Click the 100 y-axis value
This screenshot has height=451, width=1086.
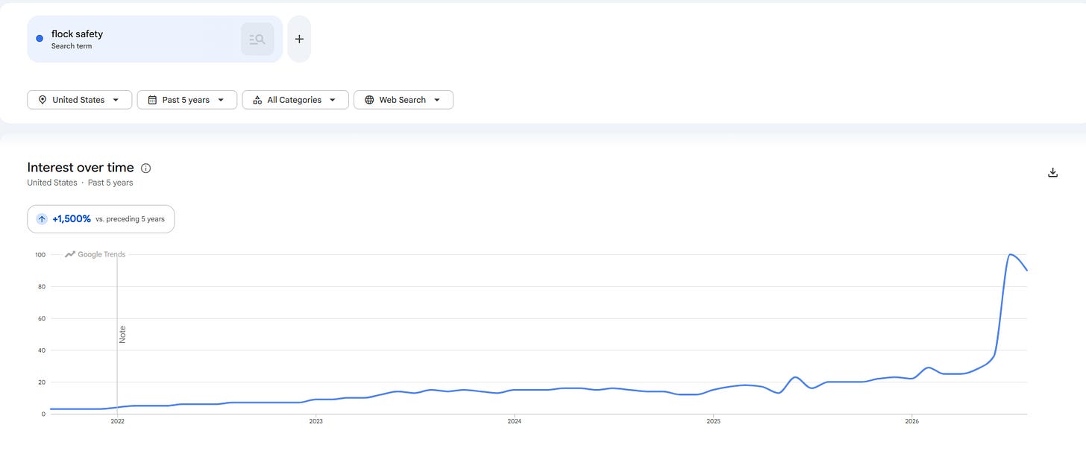point(40,255)
